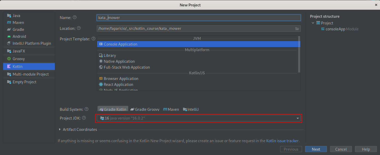
Task: Click the Cancel button
Action: coord(341,149)
